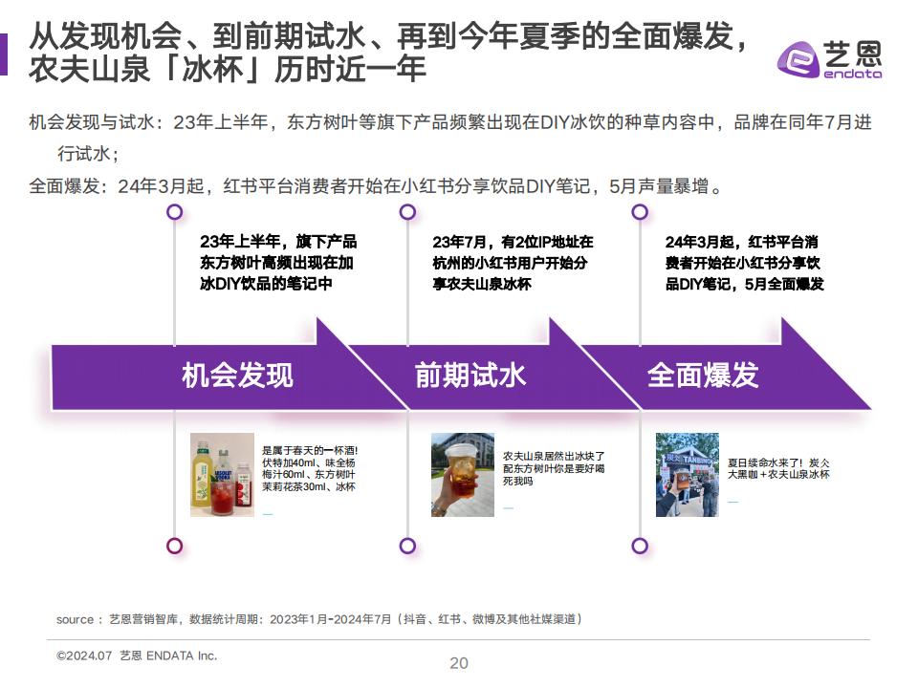Click the small link dash under the 伏特加 caption

pos(268,514)
